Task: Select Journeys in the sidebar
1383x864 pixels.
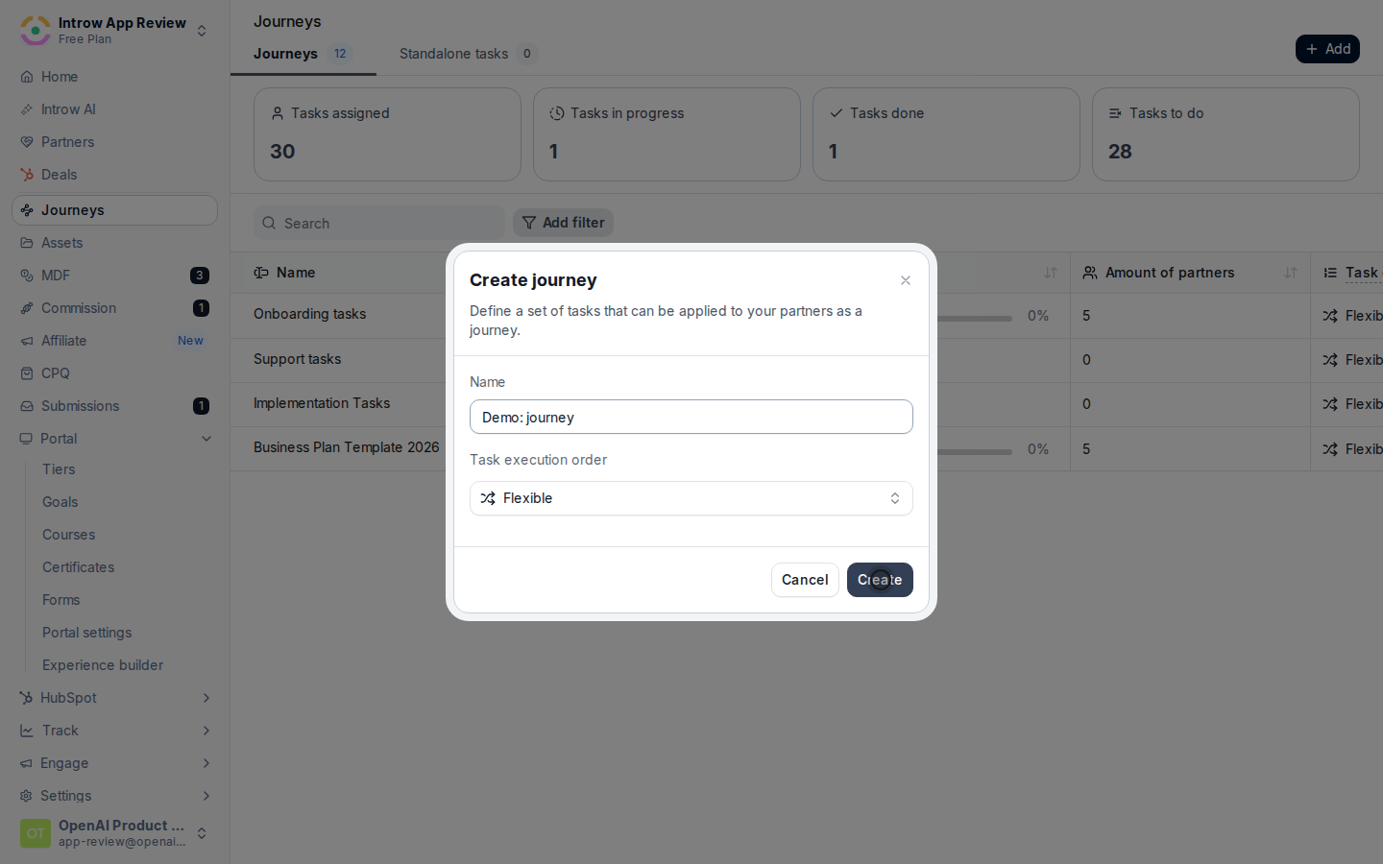Action: [114, 210]
